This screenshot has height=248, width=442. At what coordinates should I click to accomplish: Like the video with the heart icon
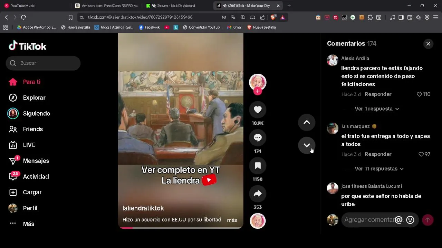258,110
